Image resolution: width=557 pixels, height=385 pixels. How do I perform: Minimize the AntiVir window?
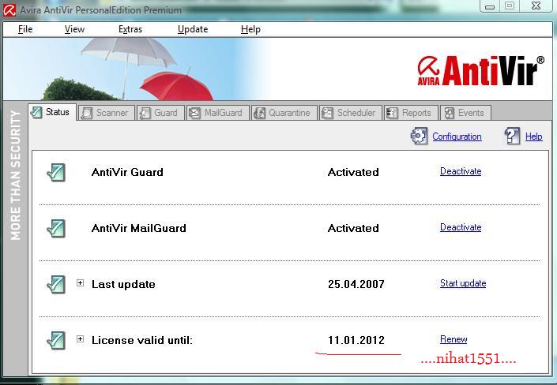pyautogui.click(x=490, y=6)
